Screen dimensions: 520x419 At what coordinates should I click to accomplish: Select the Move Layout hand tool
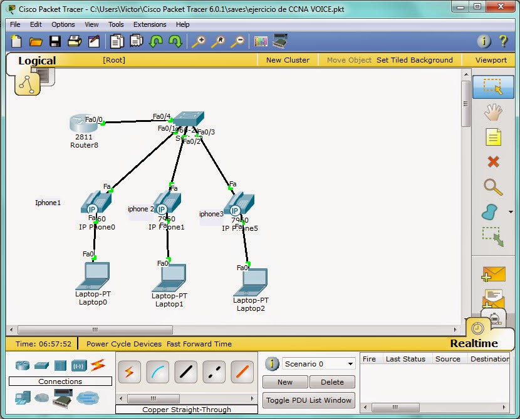(x=493, y=111)
